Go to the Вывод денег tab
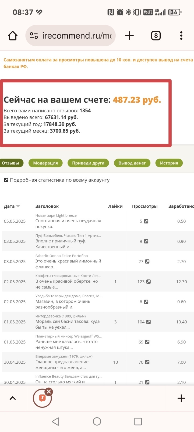 [x=132, y=163]
